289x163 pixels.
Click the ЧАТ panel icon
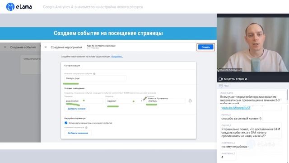coord(221,86)
